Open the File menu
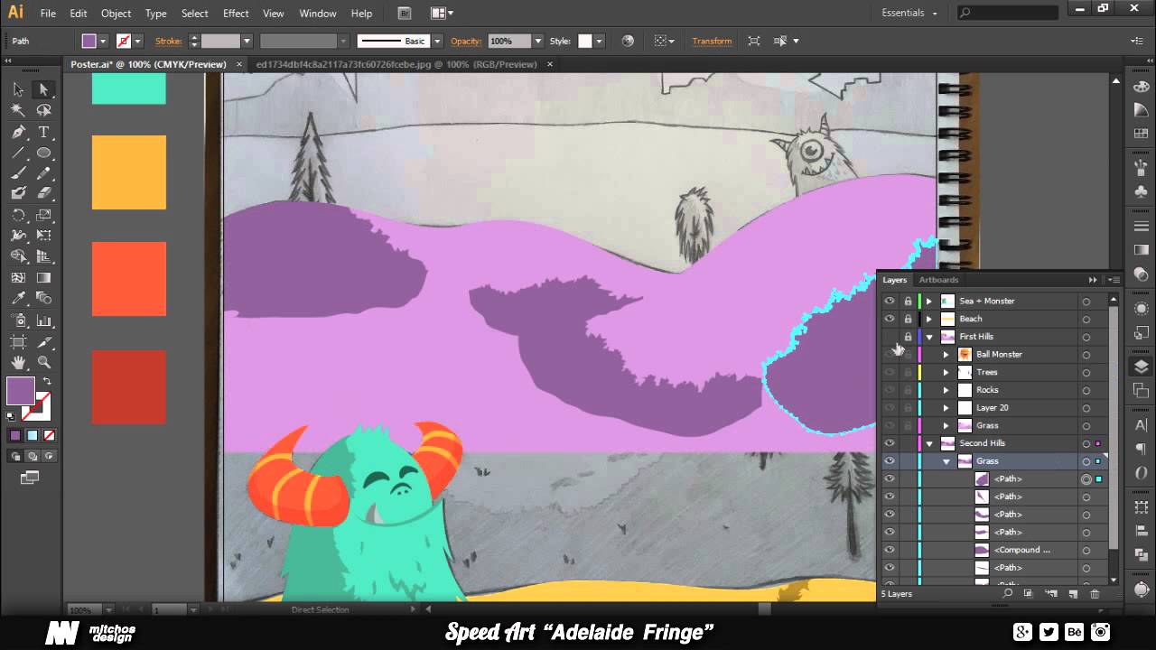This screenshot has height=650, width=1156. pyautogui.click(x=48, y=14)
